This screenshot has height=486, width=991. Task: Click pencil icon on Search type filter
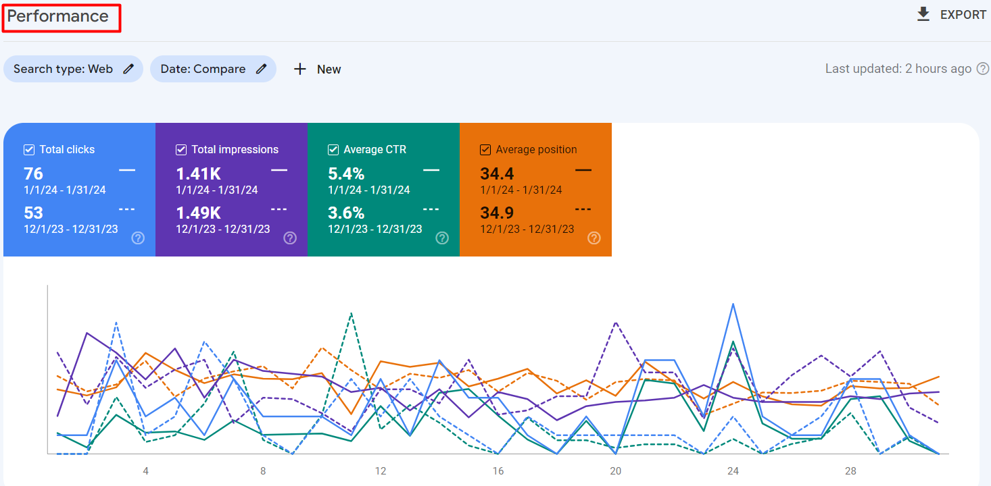click(128, 69)
